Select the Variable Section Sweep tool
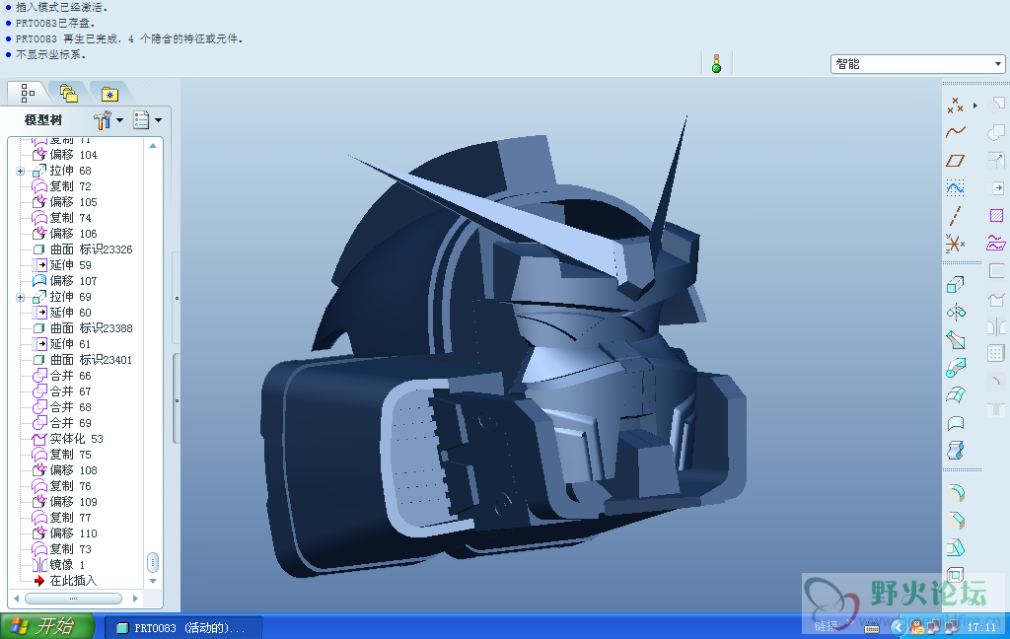1010x639 pixels. pyautogui.click(x=955, y=339)
